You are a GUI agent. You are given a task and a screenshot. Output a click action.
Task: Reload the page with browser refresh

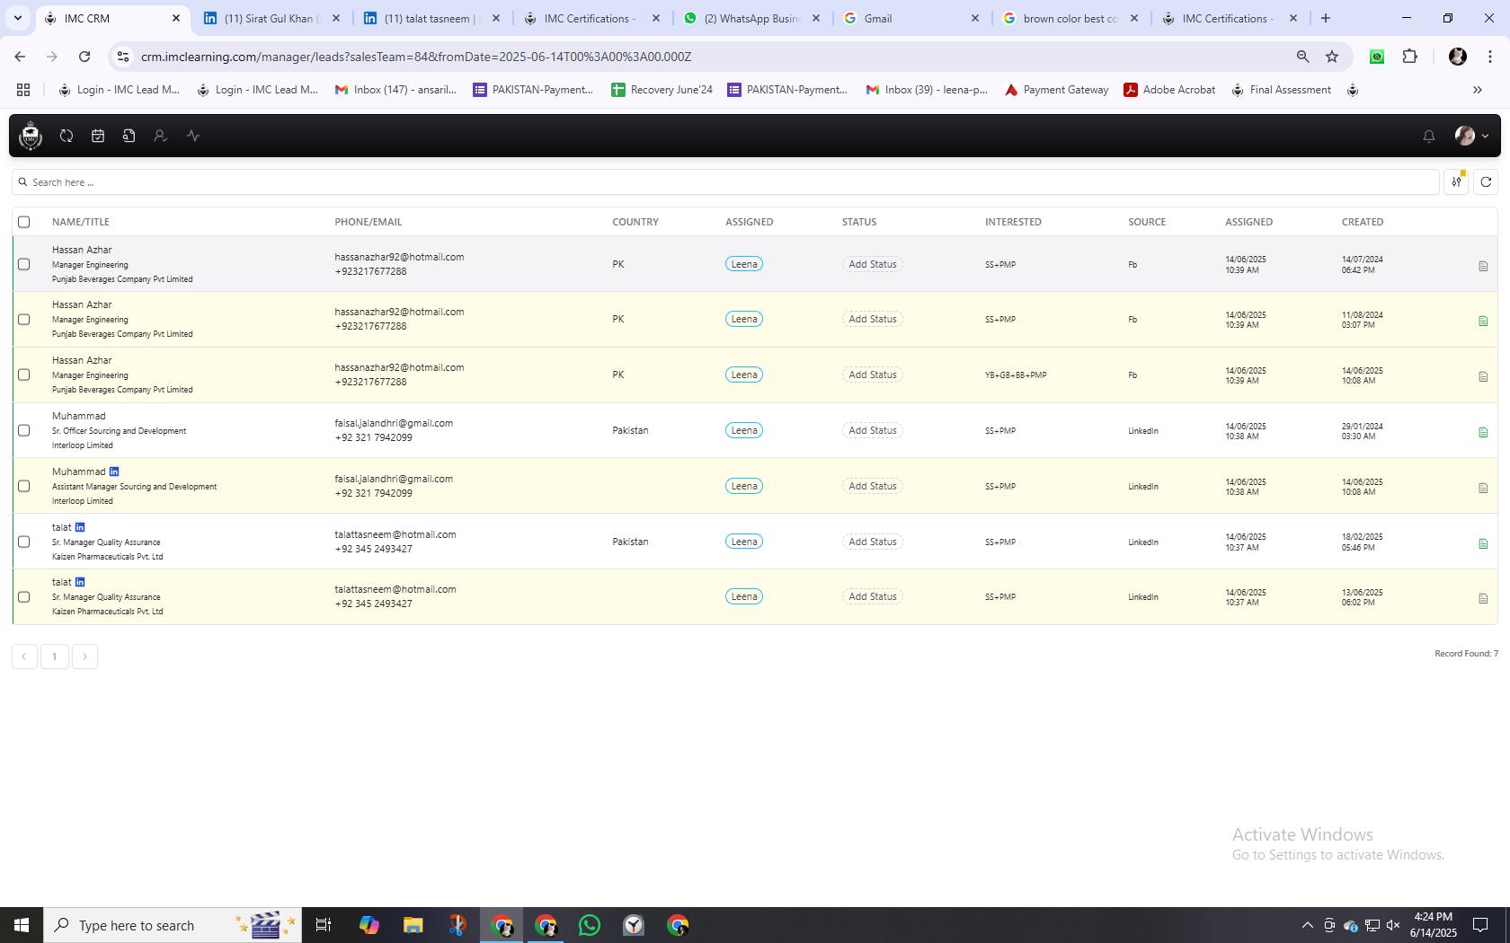coord(84,57)
